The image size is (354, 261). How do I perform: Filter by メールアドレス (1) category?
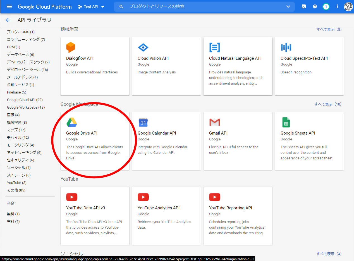[22, 77]
